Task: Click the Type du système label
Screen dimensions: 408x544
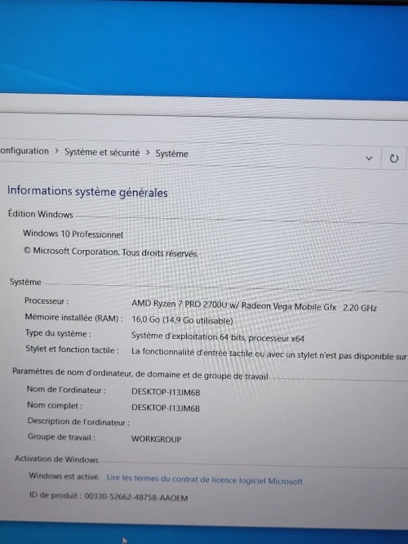Action: 58,333
